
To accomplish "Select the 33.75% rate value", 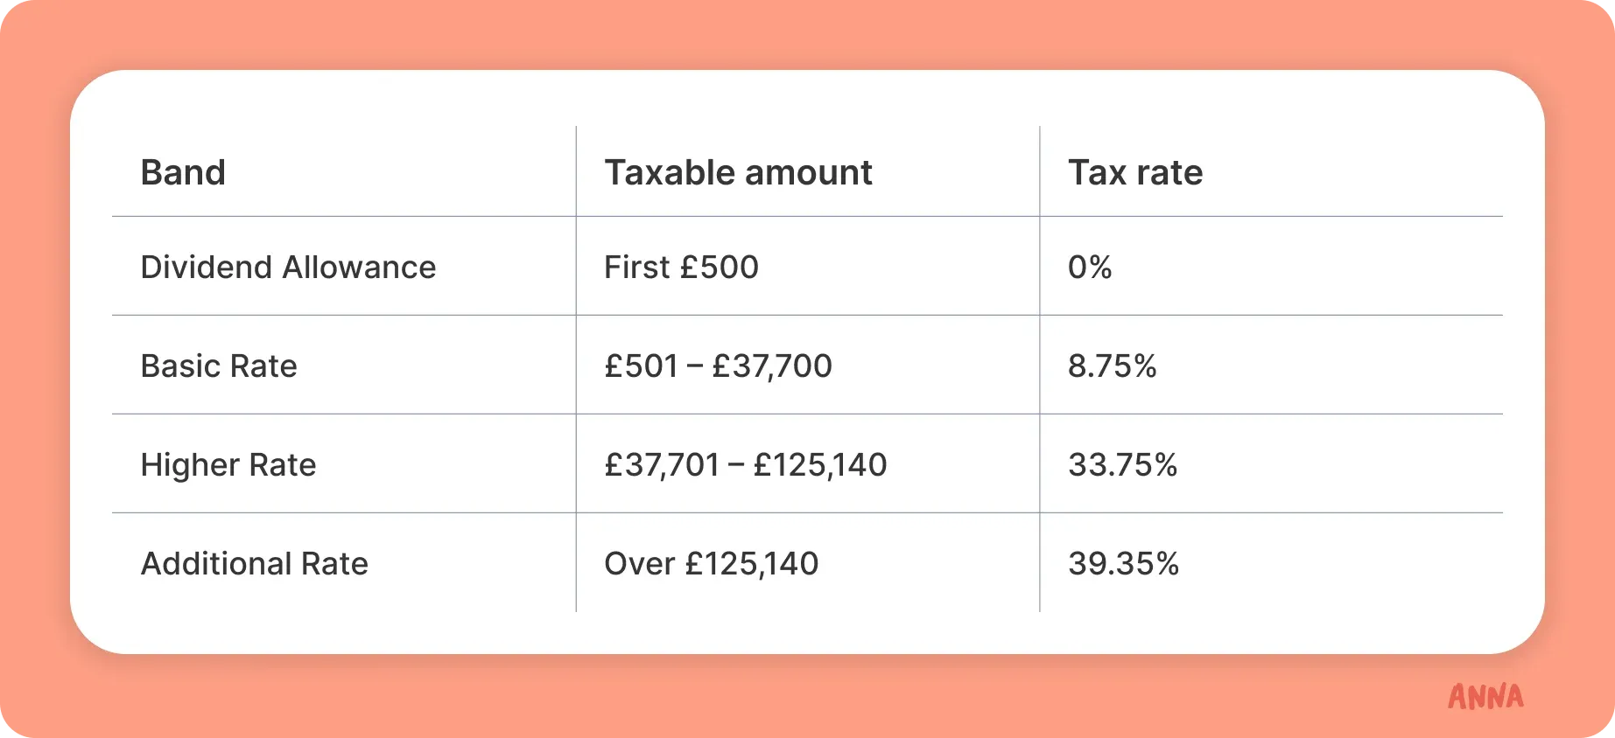I will (1122, 464).
